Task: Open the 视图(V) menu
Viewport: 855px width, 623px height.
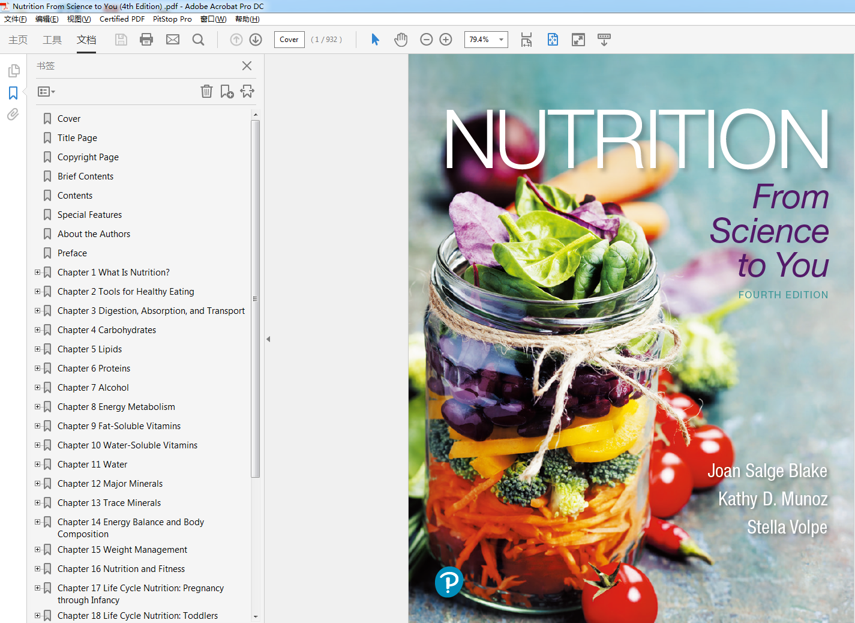Action: pyautogui.click(x=79, y=19)
